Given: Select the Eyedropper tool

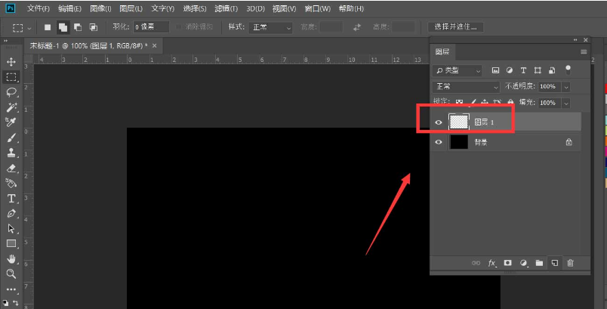Looking at the screenshot, I should (11, 122).
